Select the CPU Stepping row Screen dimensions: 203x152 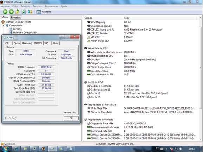tap(141, 22)
